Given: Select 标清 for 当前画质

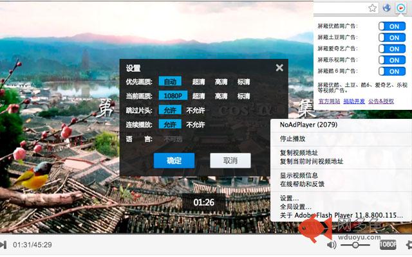Looking at the screenshot, I should (x=243, y=96).
